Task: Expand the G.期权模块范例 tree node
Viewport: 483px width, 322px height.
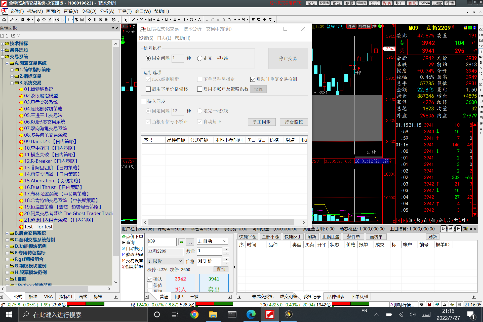Action: 7,266
